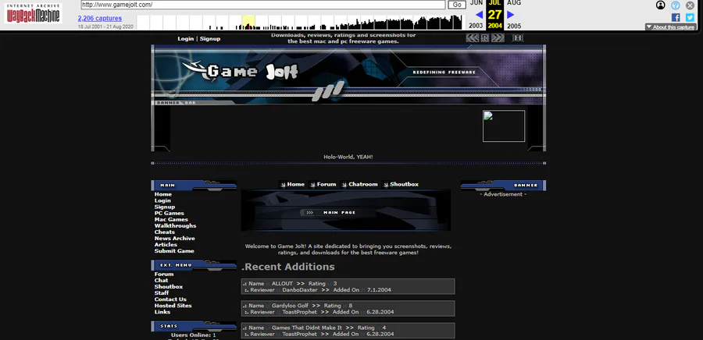Open Cheats from the sidebar

point(165,232)
